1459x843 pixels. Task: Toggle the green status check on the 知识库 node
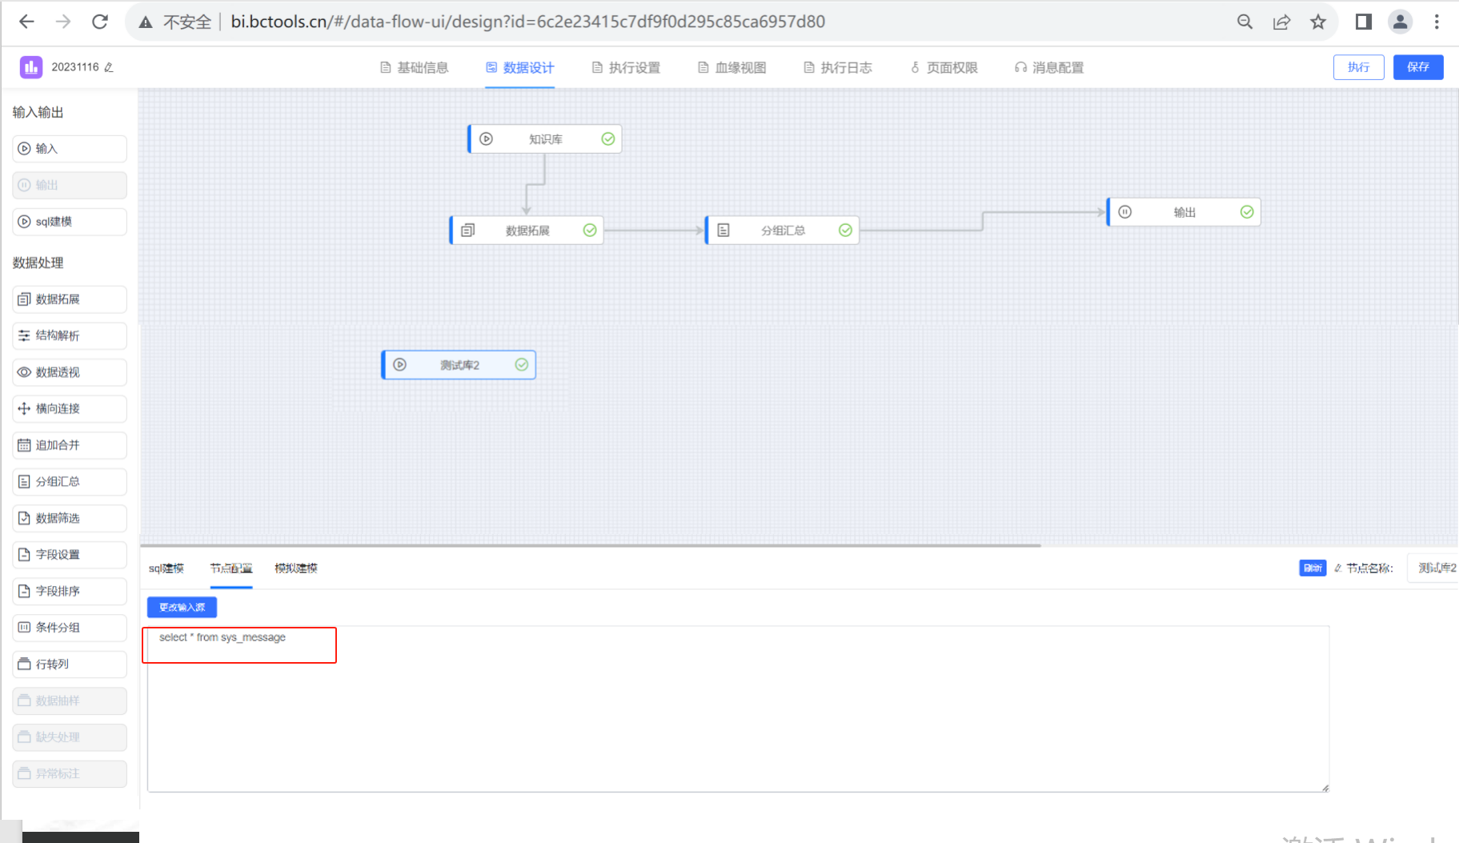(x=607, y=138)
